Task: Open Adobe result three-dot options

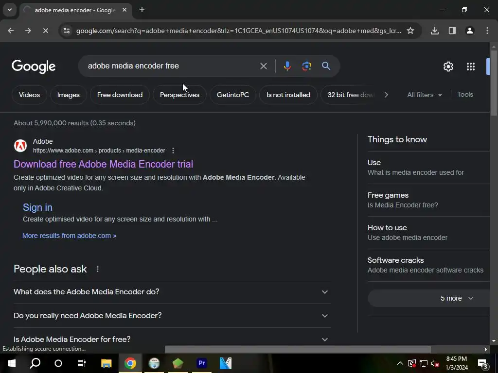Action: click(173, 151)
